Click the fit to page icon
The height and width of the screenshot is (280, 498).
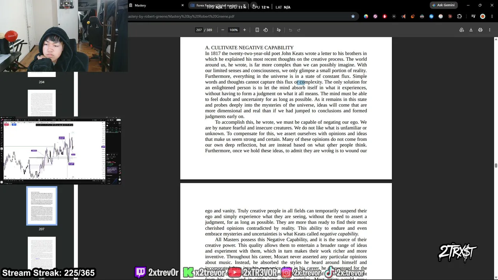point(257,30)
